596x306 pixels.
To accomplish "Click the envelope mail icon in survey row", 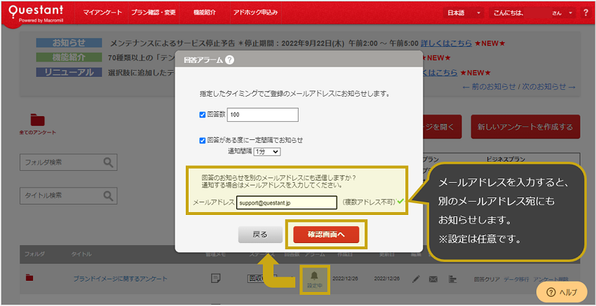I will tap(433, 279).
